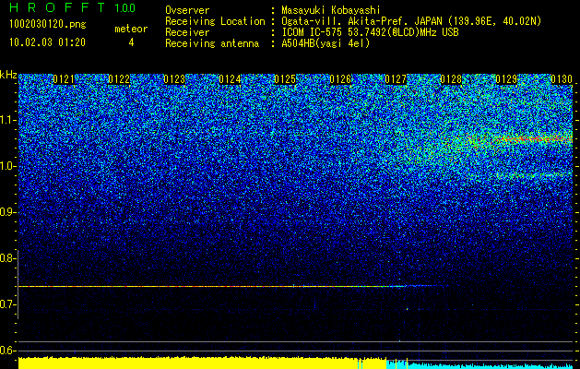The height and width of the screenshot is (369, 580).
Task: Click the 0.7 frequency axis label
Action: click(7, 304)
